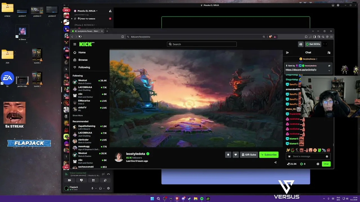
Task: Toggle Discord camera button
Action: [x=69, y=180]
